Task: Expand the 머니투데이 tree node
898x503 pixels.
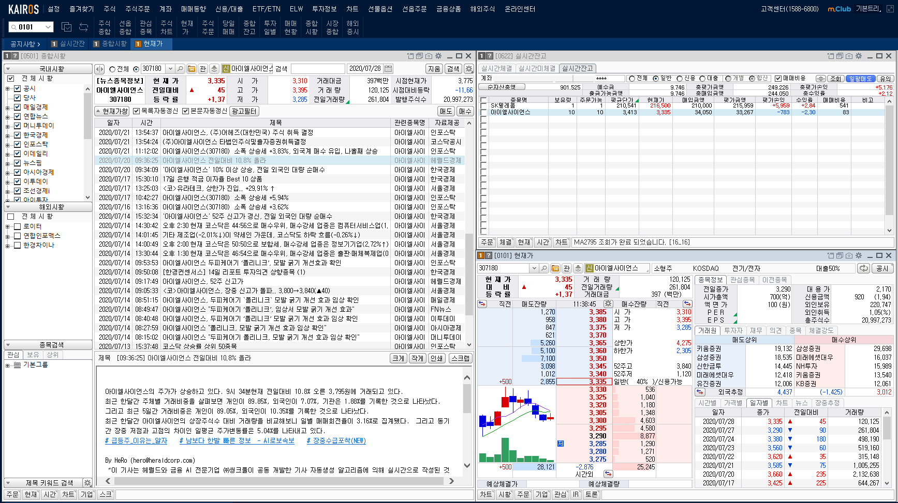Action: tap(8, 126)
